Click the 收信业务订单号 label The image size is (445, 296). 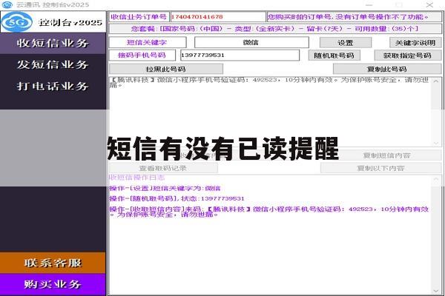pos(139,17)
